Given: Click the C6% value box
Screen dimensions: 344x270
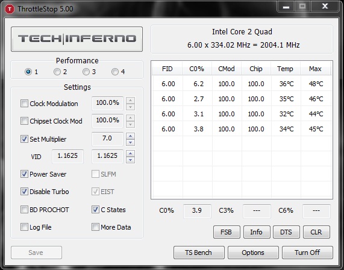Looking at the screenshot, I should point(316,211).
